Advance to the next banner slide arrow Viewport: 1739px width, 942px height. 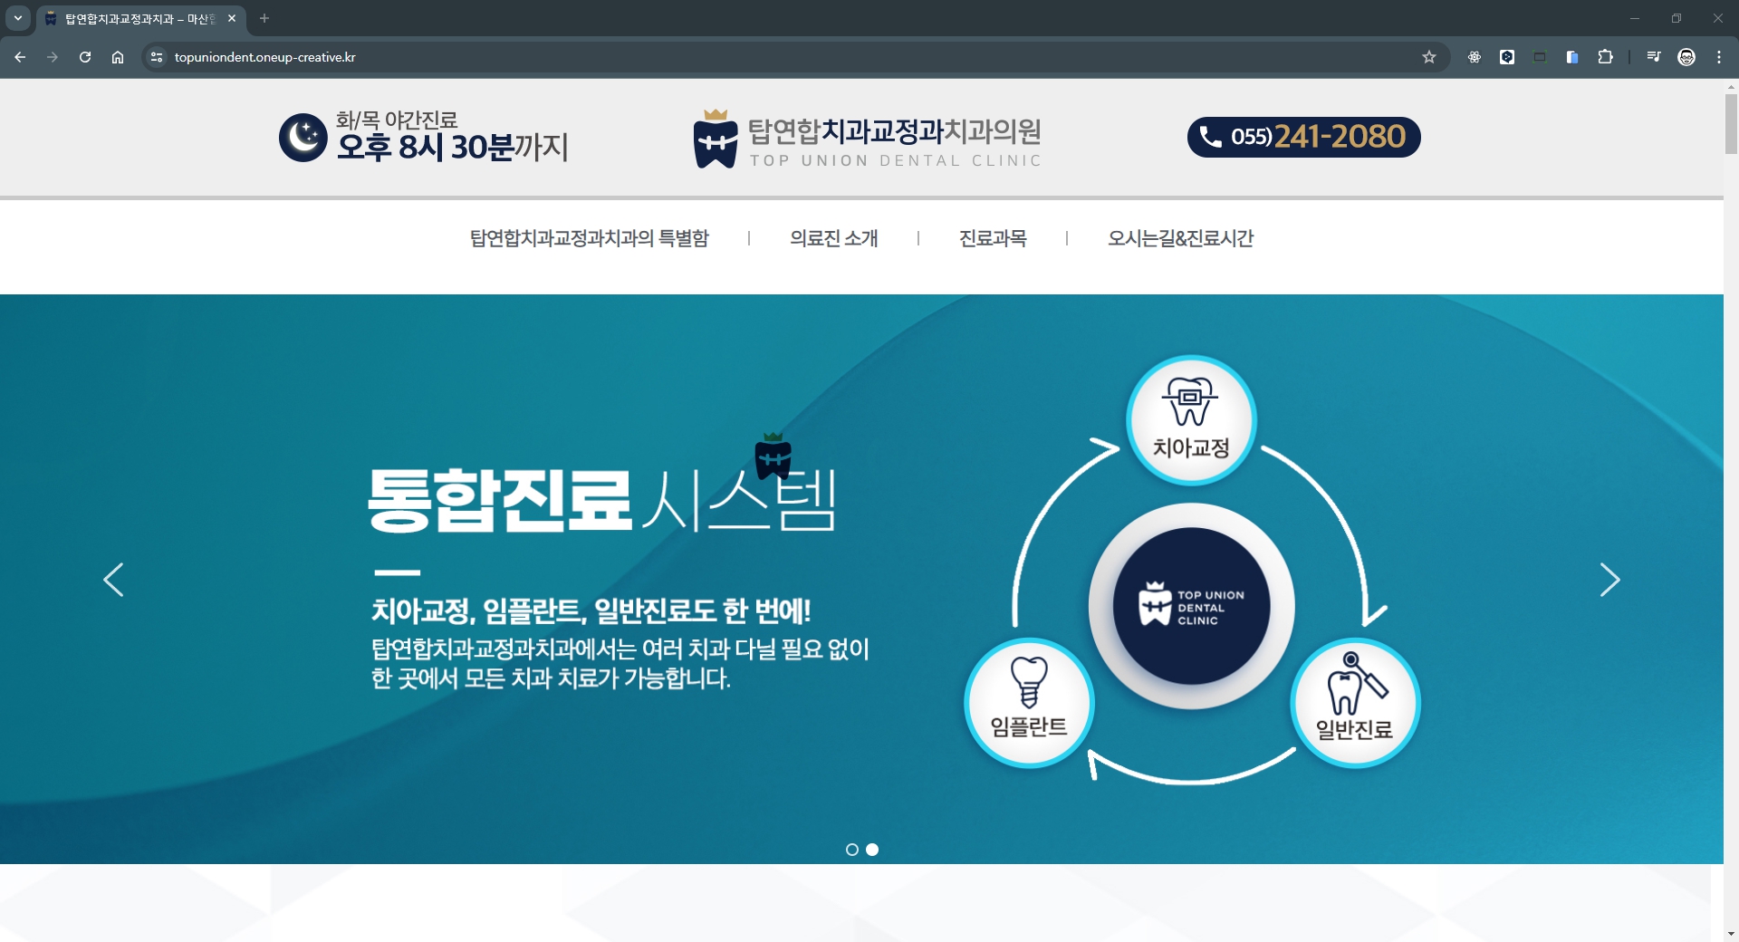(1609, 580)
